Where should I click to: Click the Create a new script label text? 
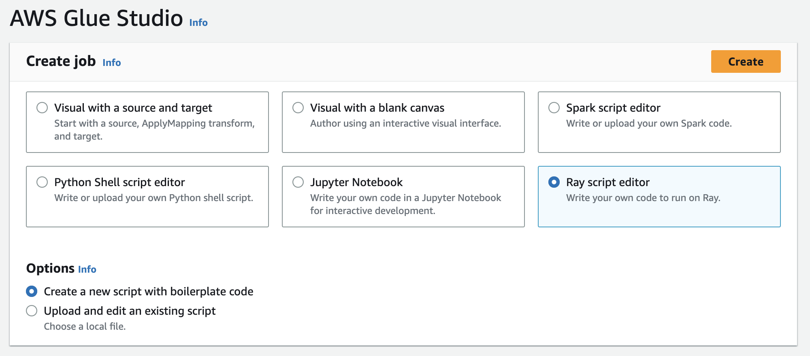148,292
